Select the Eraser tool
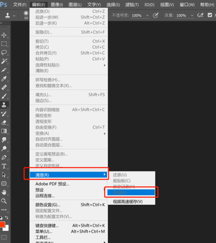Image resolution: width=216 pixels, height=243 pixels. pyautogui.click(x=4, y=123)
